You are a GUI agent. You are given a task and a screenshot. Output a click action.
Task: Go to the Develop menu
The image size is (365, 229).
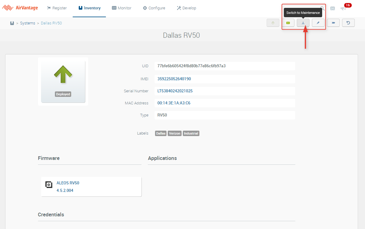pos(186,8)
